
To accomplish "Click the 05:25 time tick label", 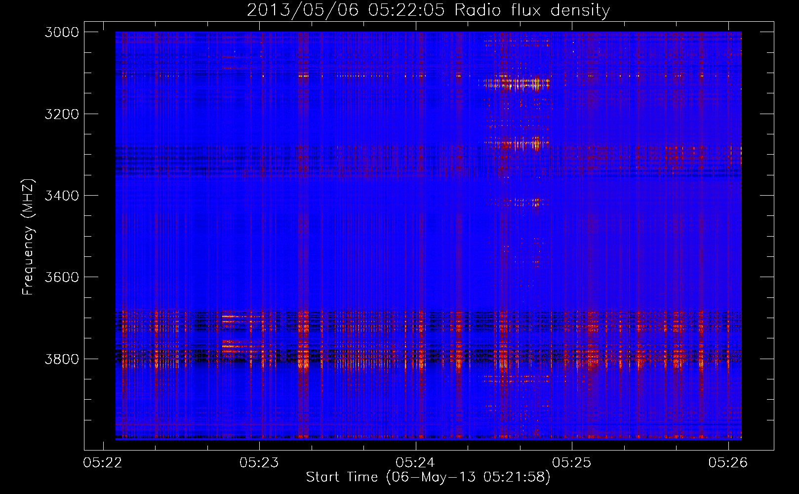I will click(572, 462).
